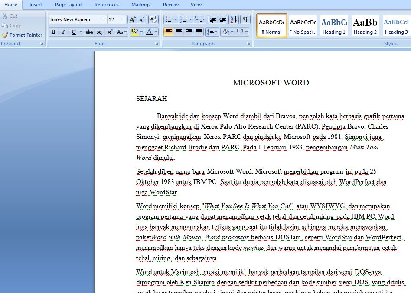Open the Page Layout ribbon tab
The height and width of the screenshot is (293, 411).
pos(68,5)
